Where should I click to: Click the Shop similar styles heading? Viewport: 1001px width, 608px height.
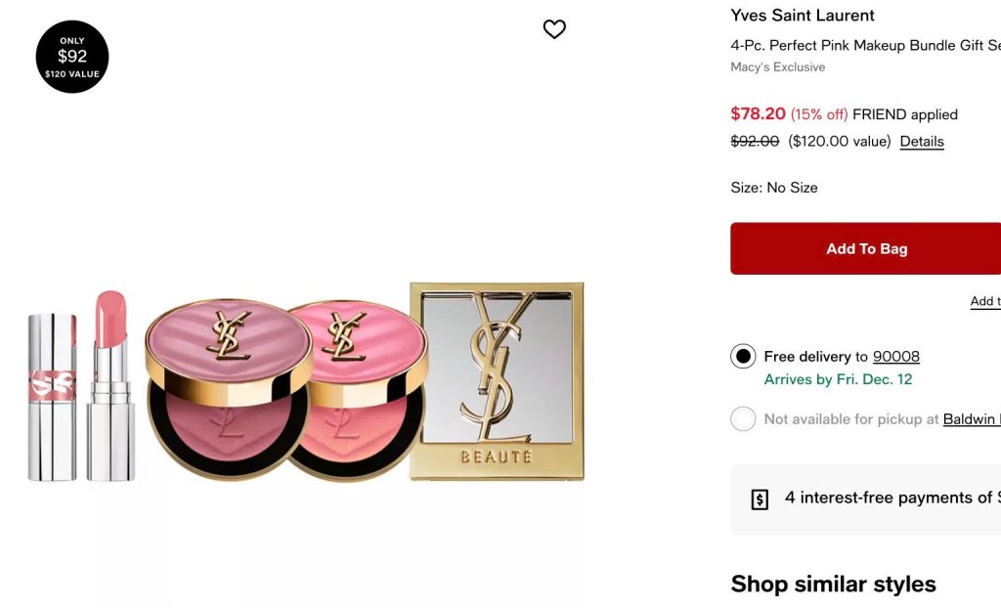coord(833,585)
